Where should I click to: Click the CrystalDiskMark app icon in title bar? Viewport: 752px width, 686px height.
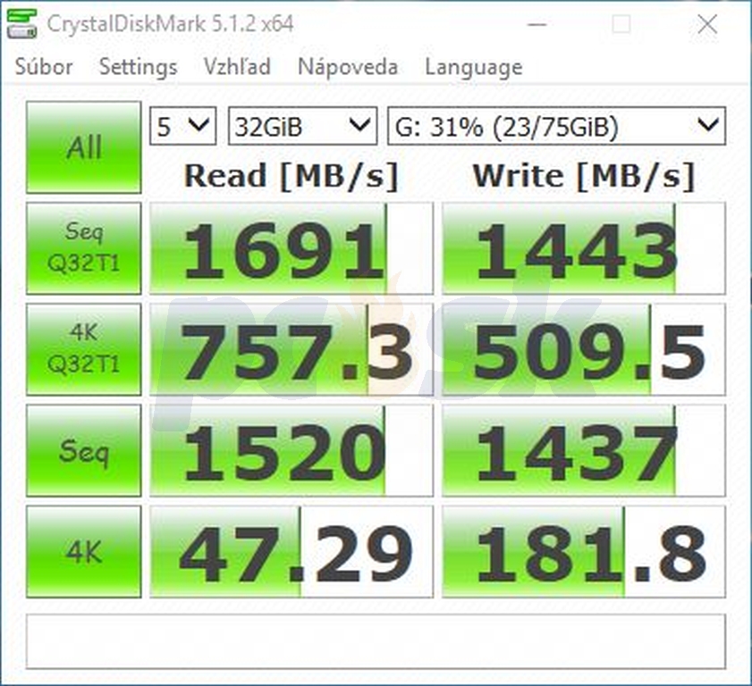[22, 23]
